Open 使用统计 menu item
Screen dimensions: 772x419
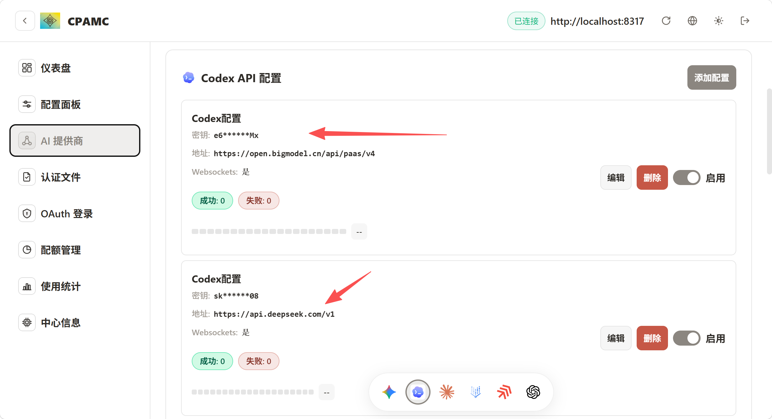(75, 286)
